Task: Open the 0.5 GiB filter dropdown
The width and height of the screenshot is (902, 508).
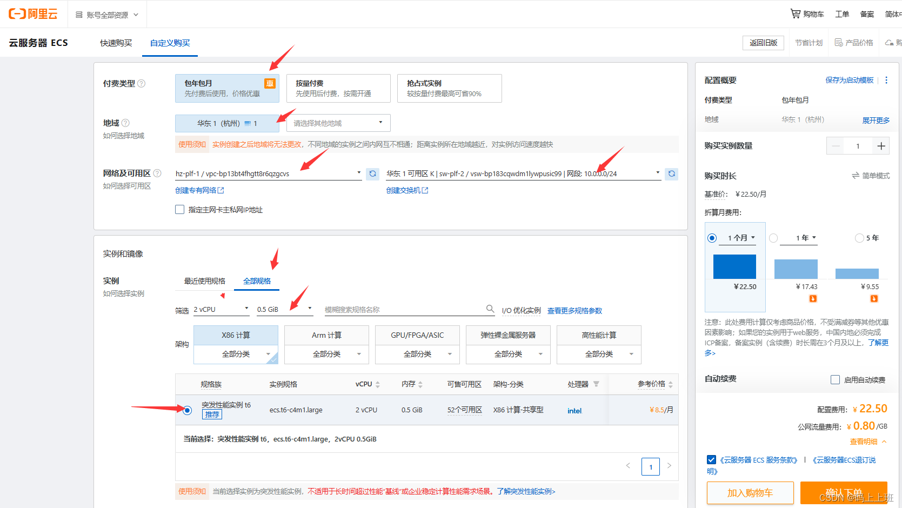Action: coord(285,310)
